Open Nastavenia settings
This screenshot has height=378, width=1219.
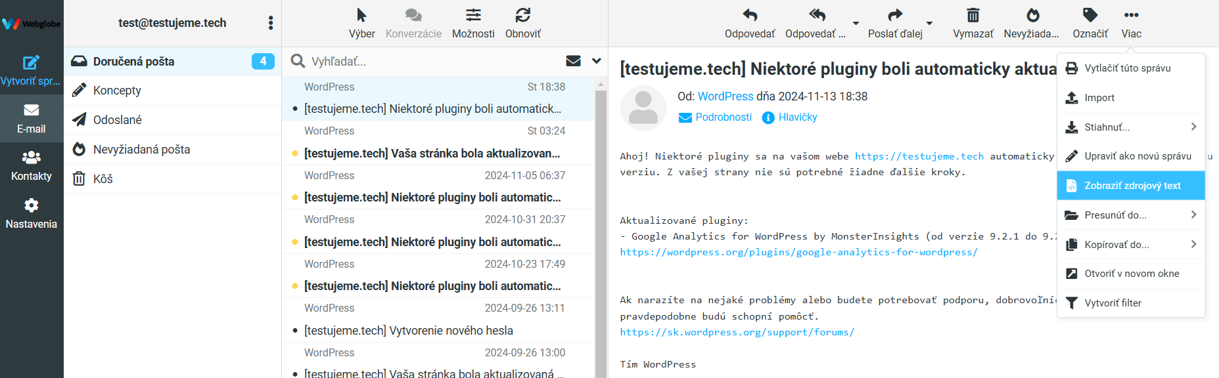32,214
